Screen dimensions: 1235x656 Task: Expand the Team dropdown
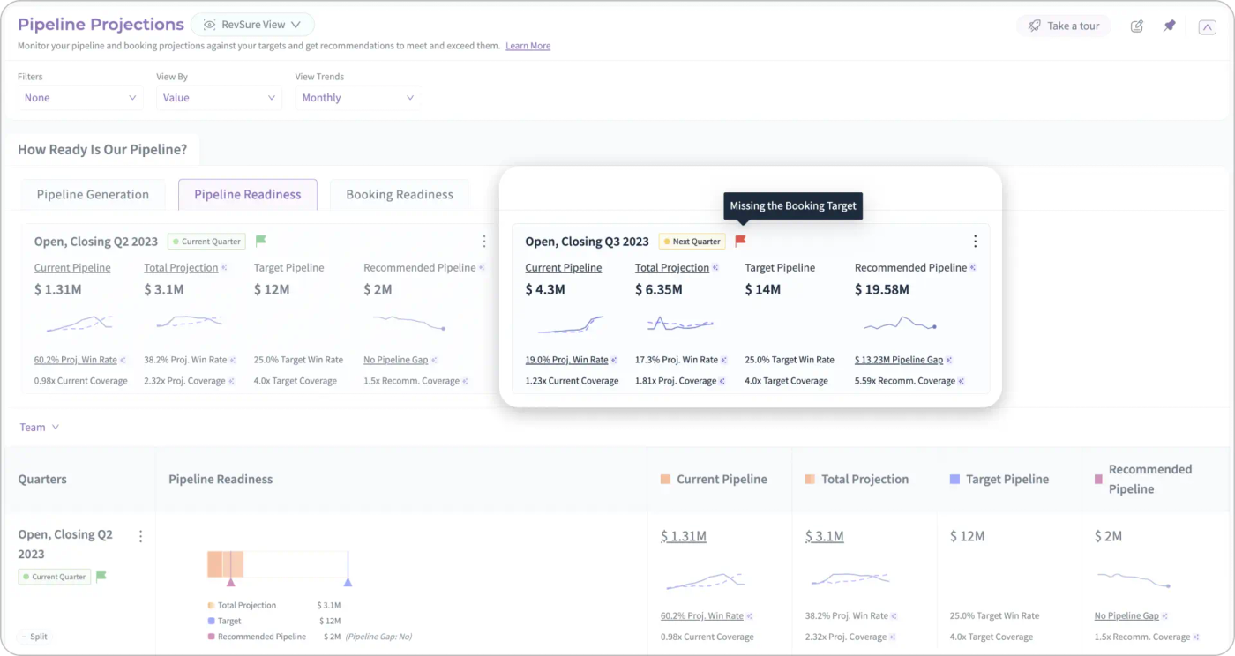click(x=40, y=428)
